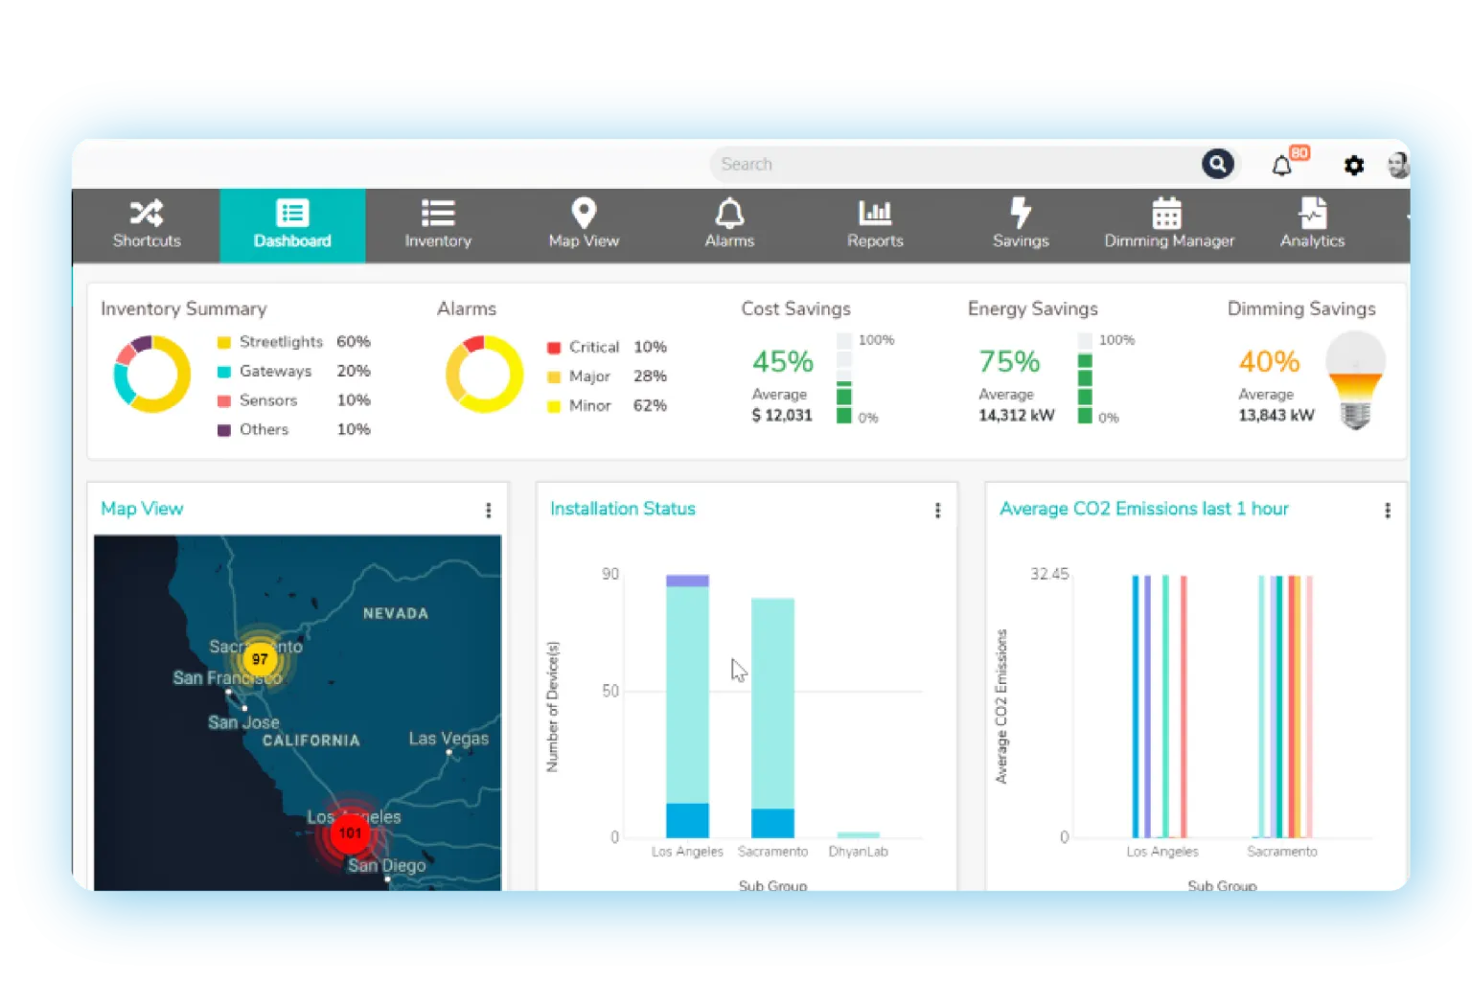
Task: Open the Dimming Manager tab
Action: click(x=1169, y=226)
